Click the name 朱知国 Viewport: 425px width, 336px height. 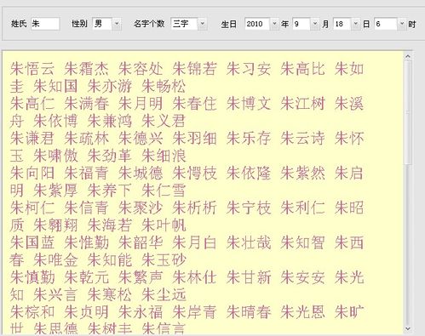point(55,86)
